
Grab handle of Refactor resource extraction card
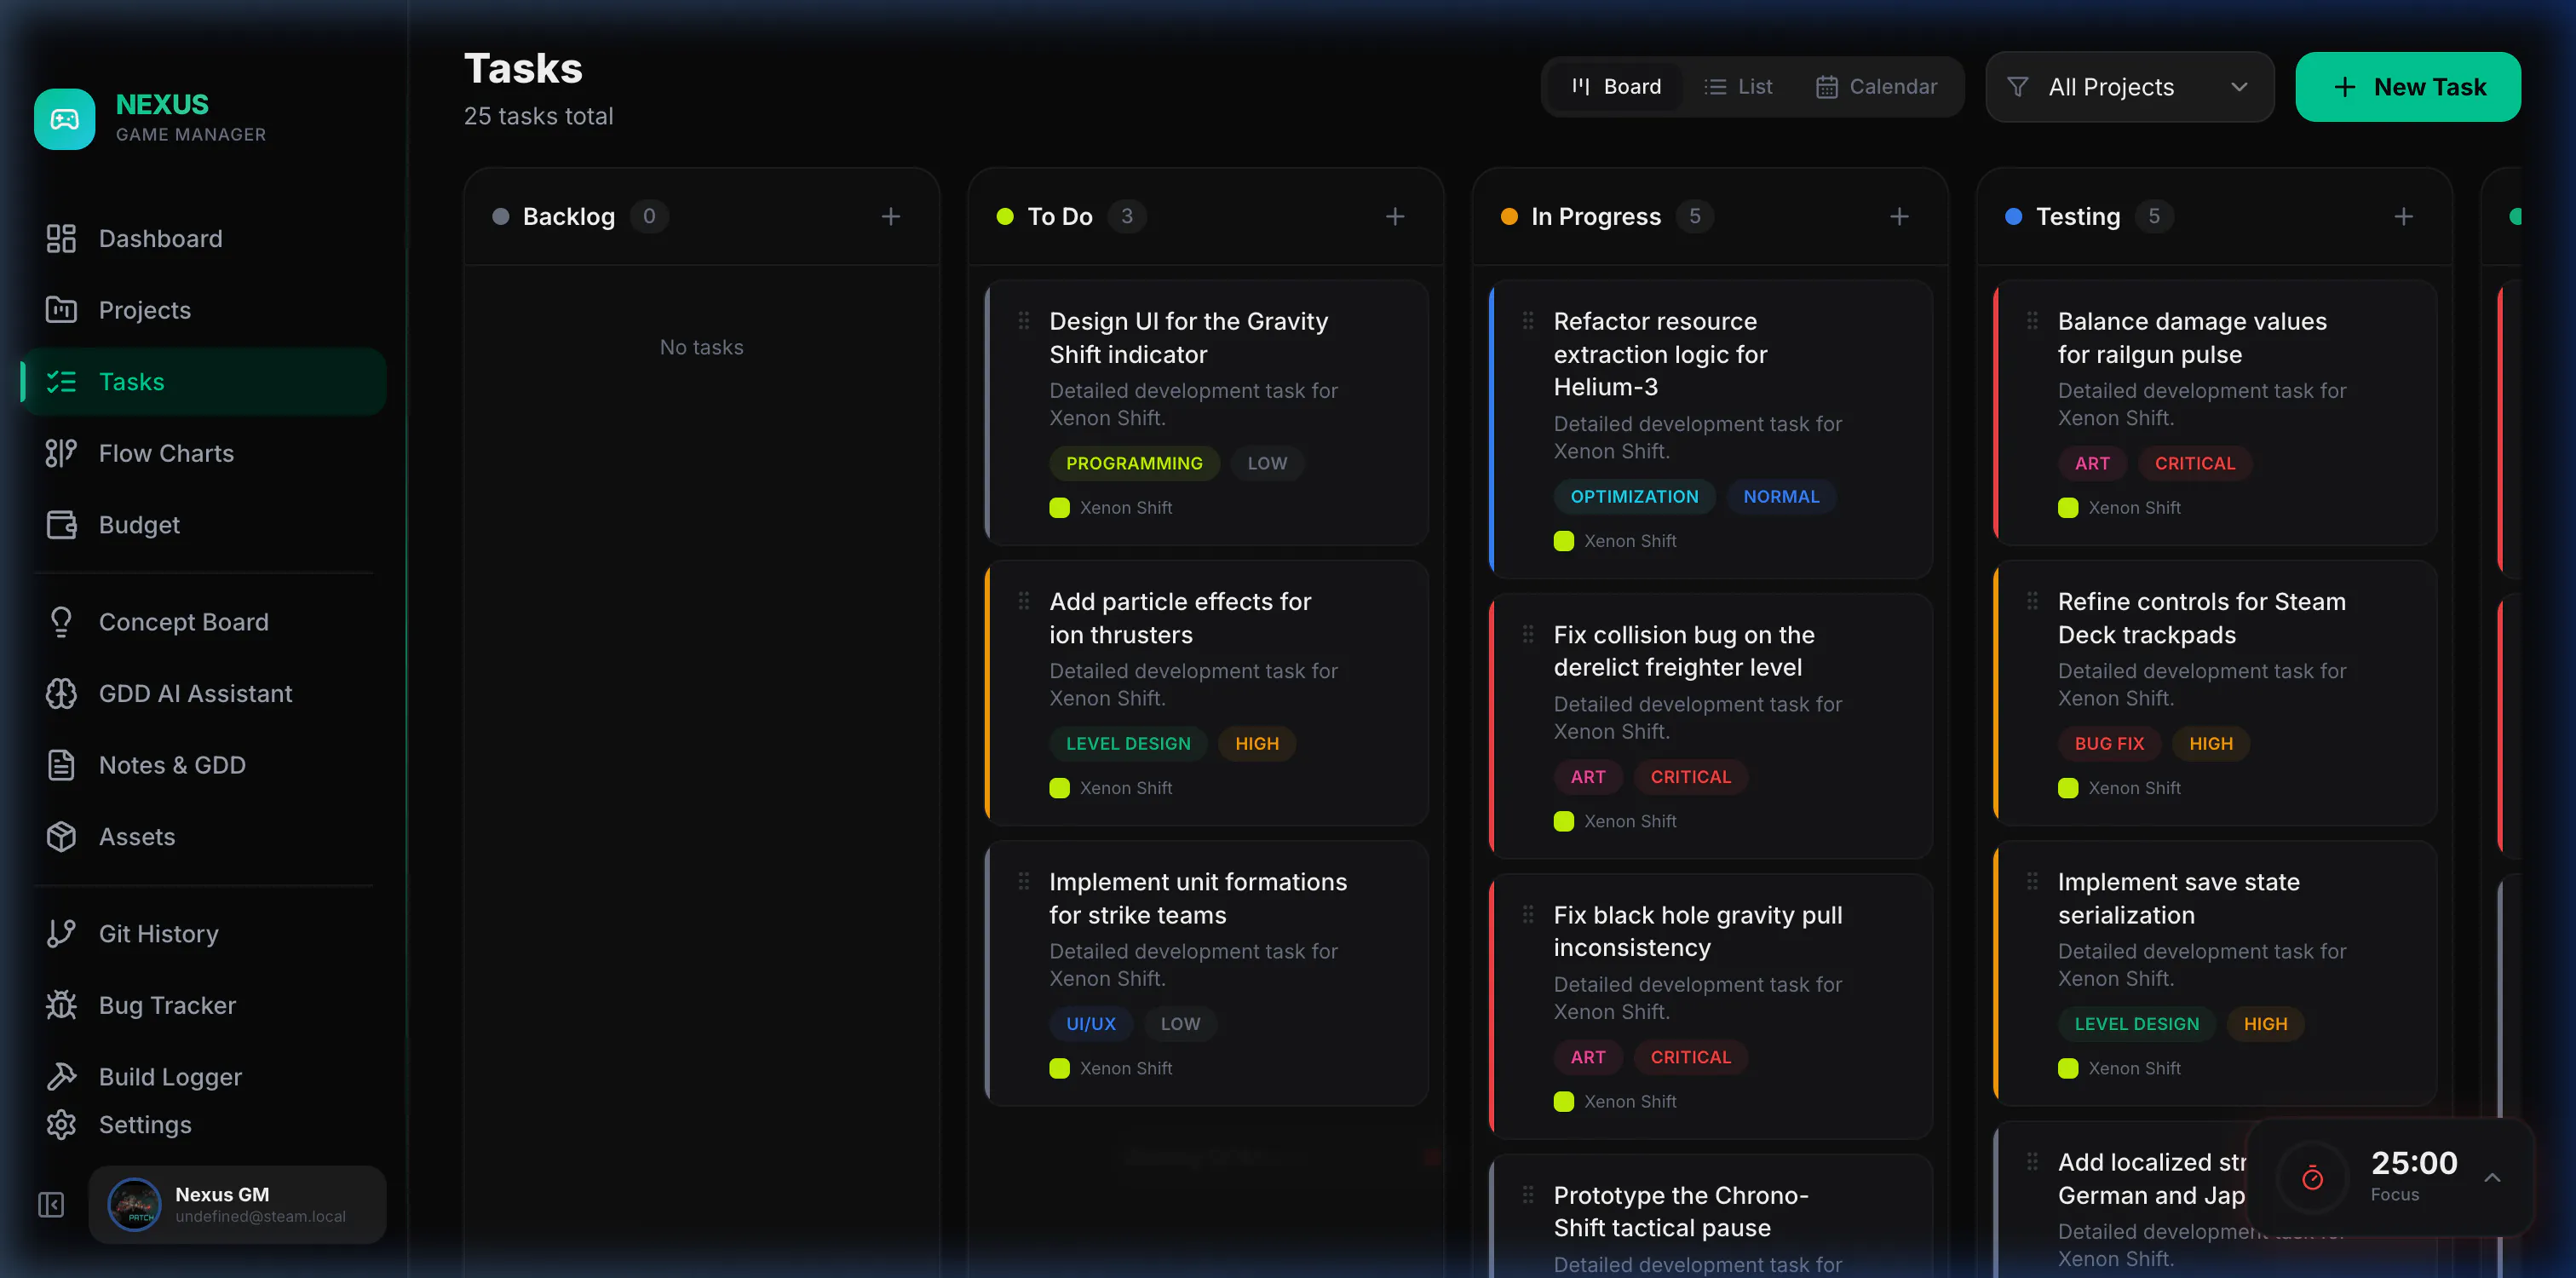pyautogui.click(x=1528, y=320)
